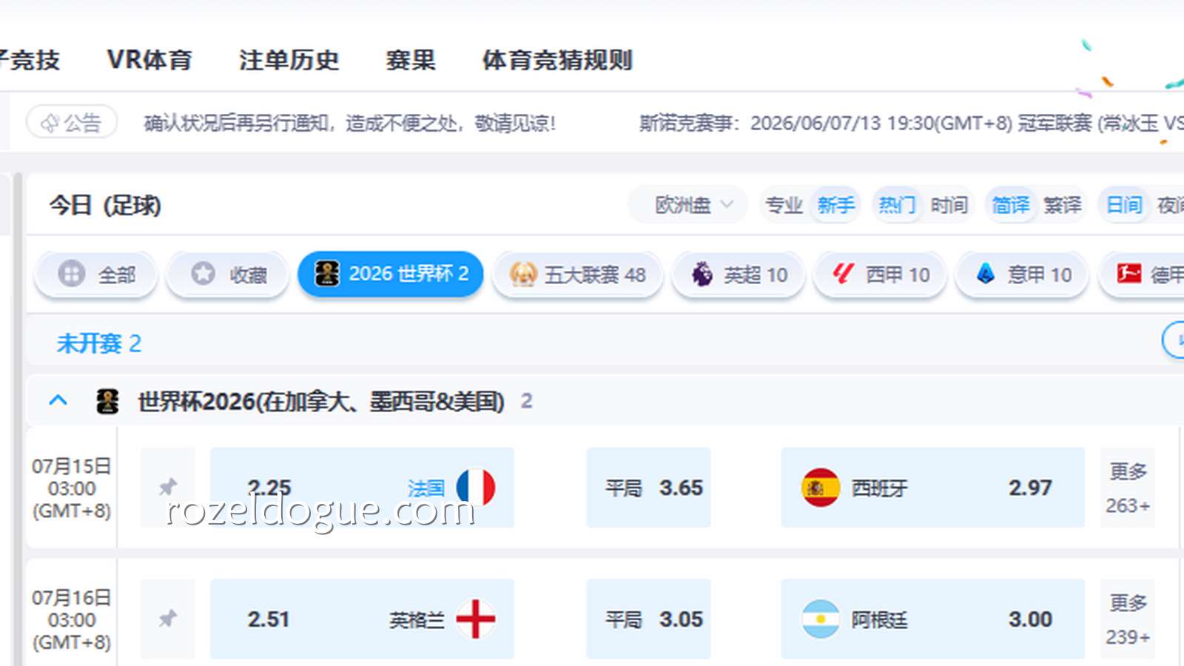This screenshot has width=1184, height=666.
Task: Go to the 赛果 page
Action: 411,60
